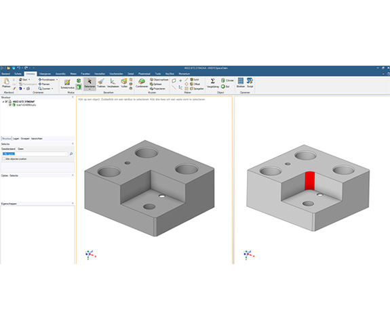Open the Zoomen dropdown arrow
The height and width of the screenshot is (329, 390).
(x=52, y=89)
